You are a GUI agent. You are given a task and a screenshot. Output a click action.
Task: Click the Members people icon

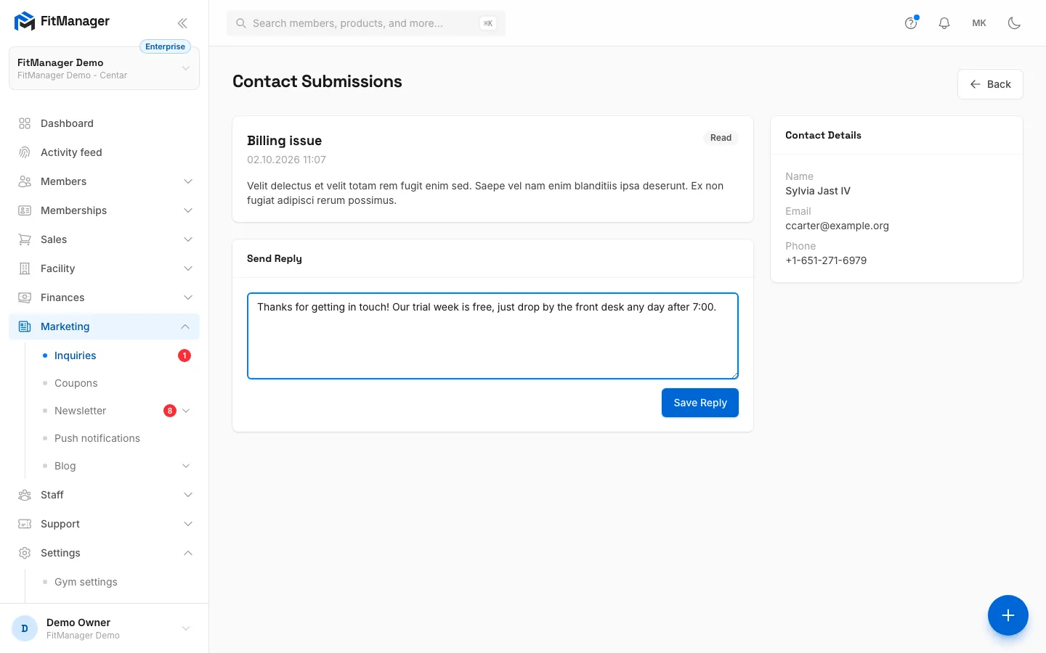(25, 181)
